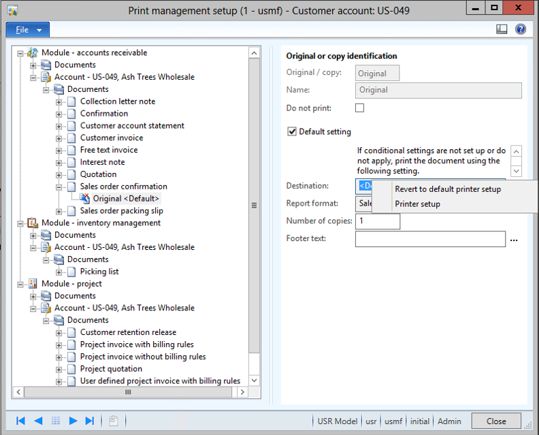Go to previous record arrow

pos(38,421)
